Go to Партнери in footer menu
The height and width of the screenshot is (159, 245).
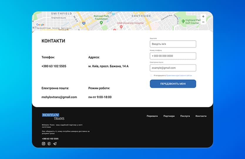[169, 116]
